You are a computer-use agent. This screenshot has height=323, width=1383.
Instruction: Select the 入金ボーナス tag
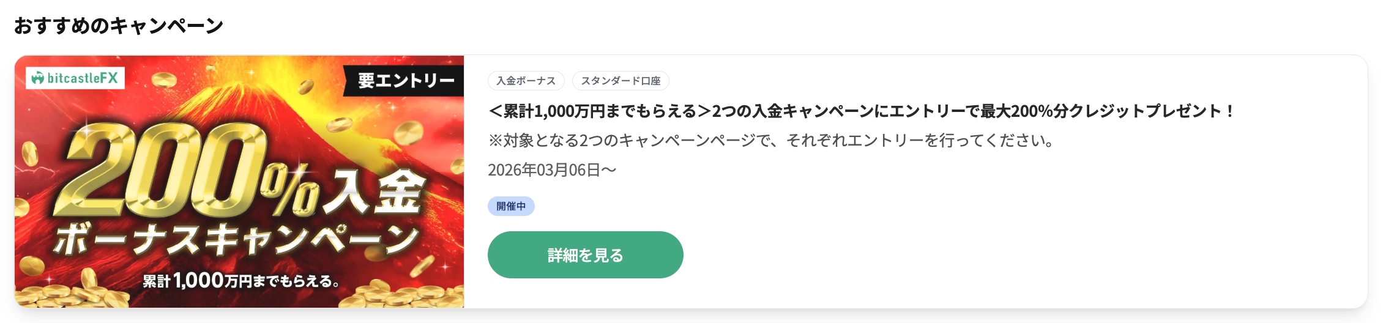point(526,81)
